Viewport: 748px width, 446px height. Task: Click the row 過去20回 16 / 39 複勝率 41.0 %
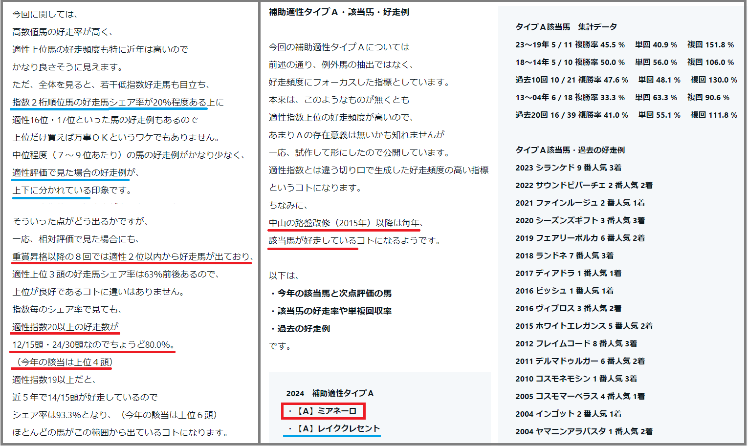(x=572, y=115)
